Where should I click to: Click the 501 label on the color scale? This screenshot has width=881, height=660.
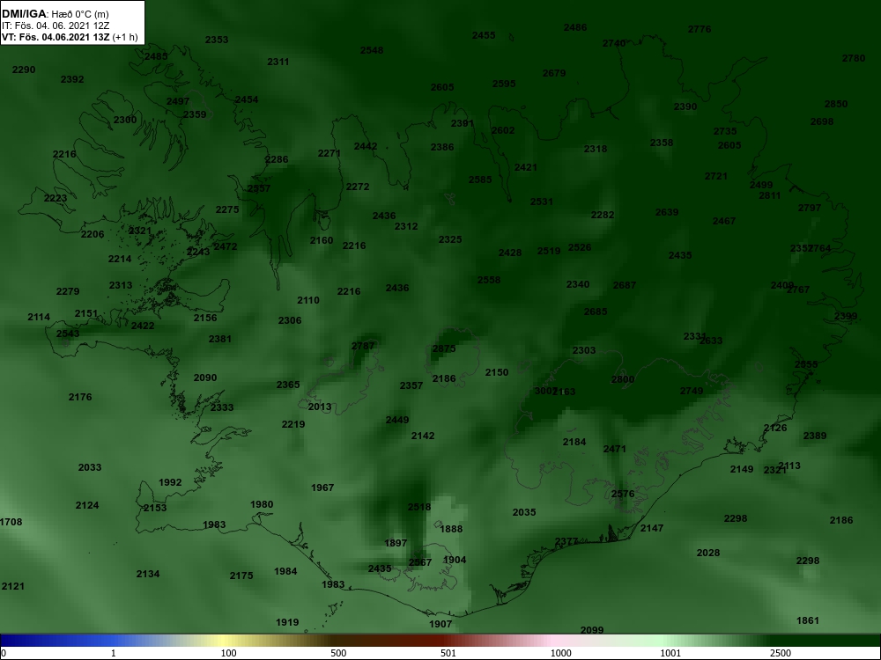pos(448,653)
